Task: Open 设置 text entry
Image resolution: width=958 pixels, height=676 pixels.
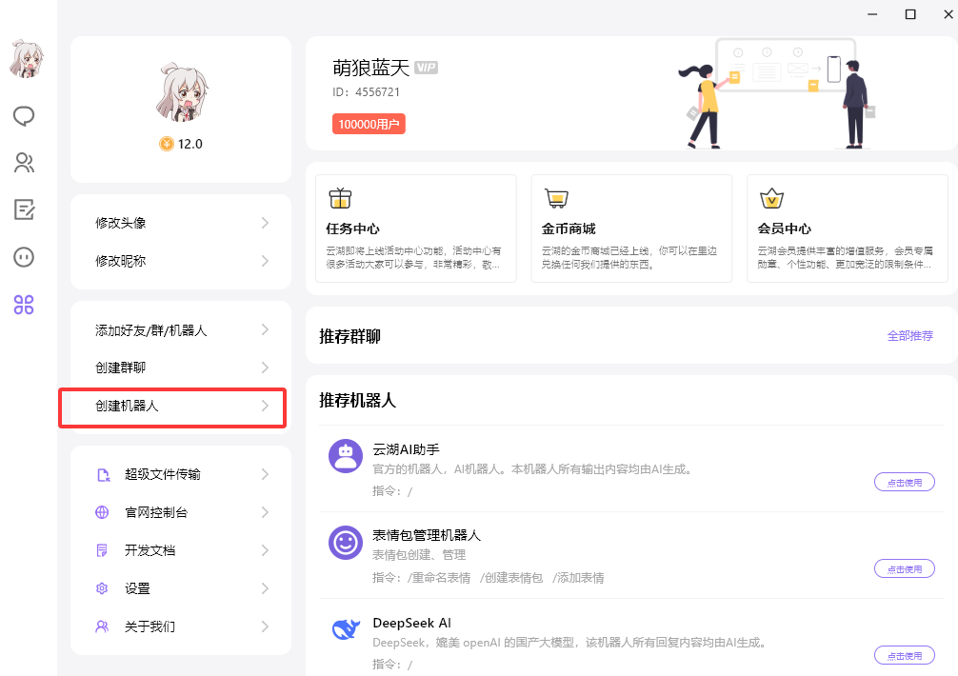Action: [x=137, y=588]
